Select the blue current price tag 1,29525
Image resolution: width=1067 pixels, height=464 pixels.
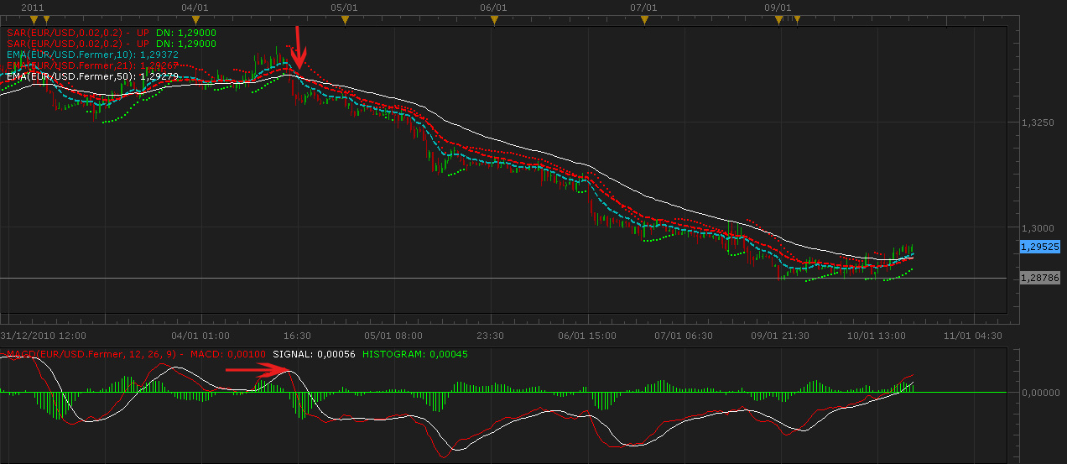pos(1039,247)
